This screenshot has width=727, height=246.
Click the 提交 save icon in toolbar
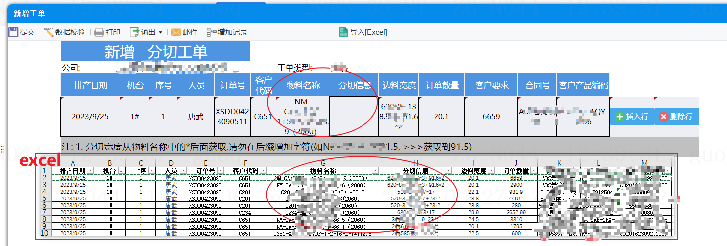13,32
